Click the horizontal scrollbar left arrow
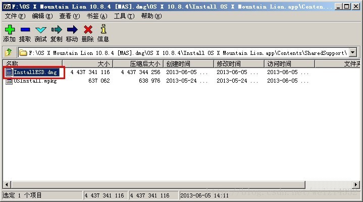 tap(7, 184)
